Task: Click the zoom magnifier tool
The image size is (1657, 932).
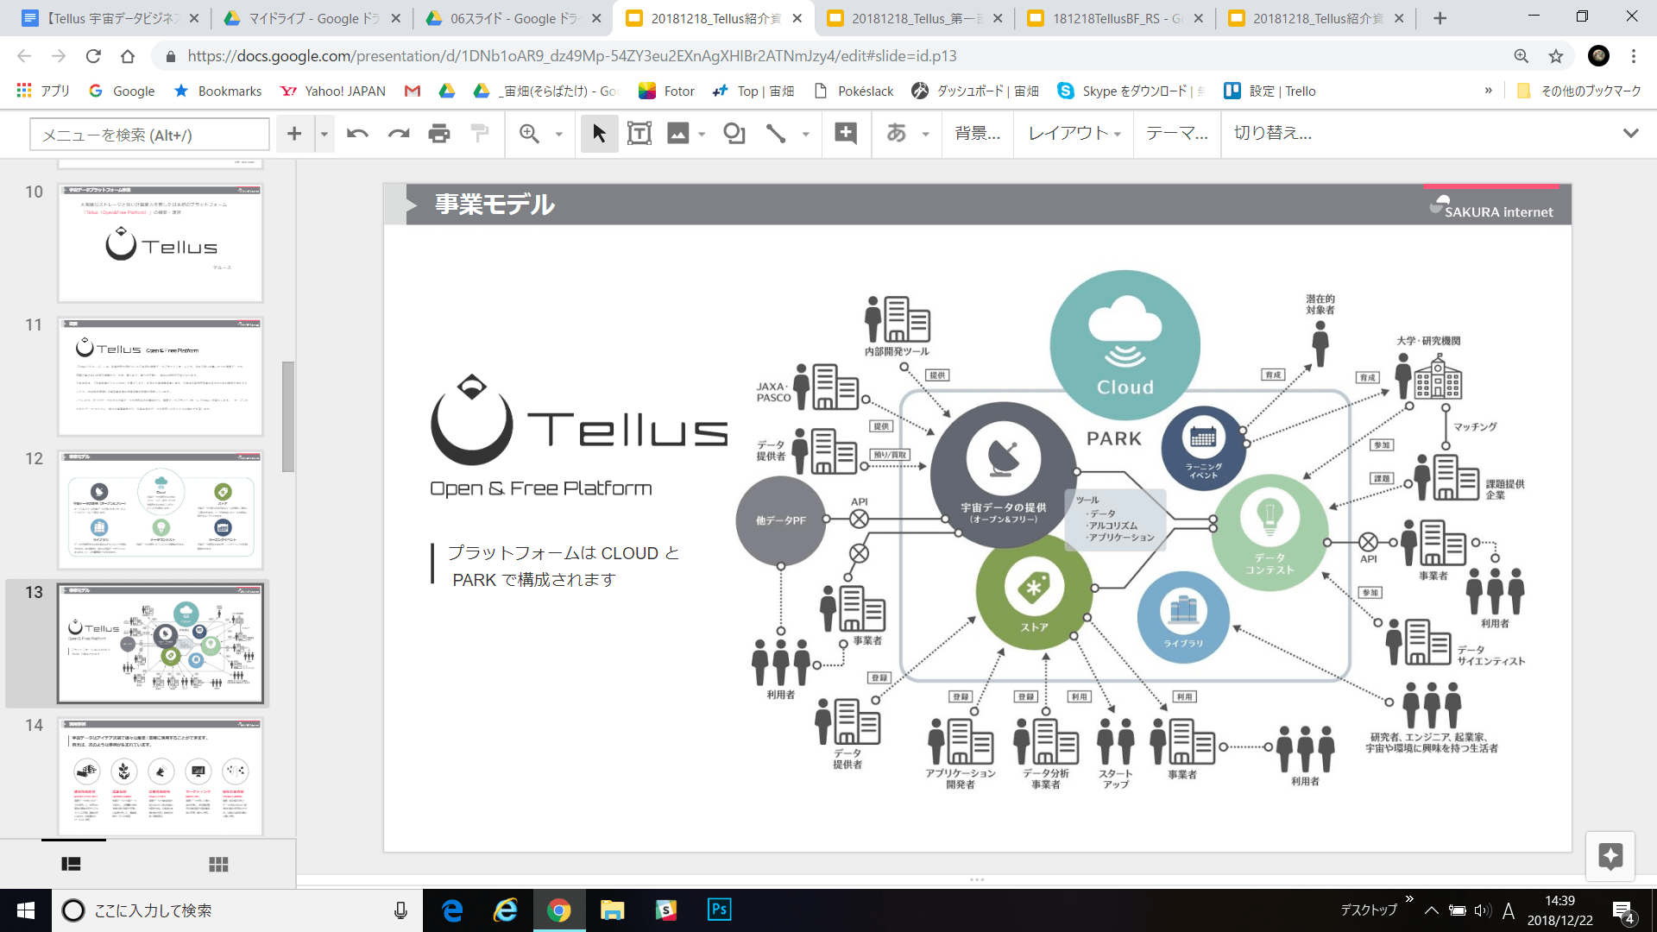Action: click(x=529, y=134)
